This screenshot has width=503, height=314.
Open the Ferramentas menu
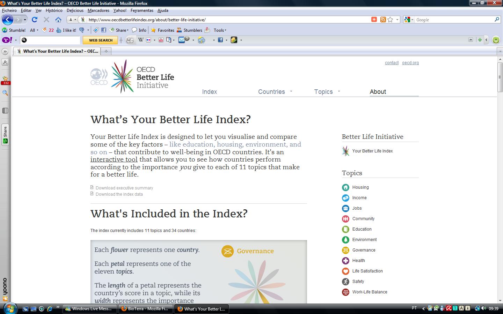pos(142,10)
